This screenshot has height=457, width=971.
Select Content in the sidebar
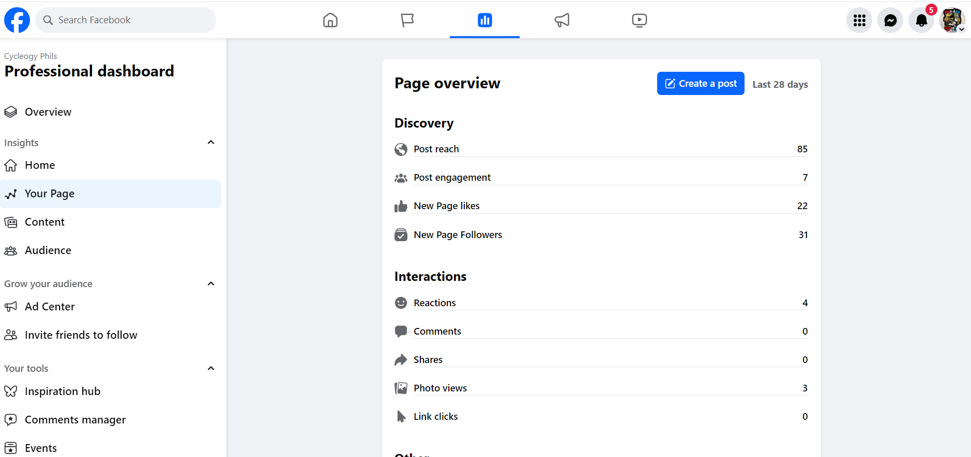coord(44,222)
